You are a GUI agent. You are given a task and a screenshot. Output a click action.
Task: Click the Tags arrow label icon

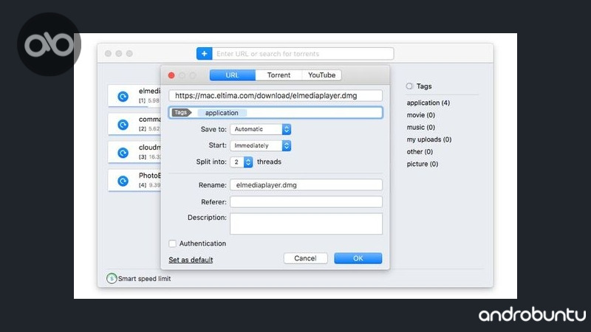coord(181,113)
